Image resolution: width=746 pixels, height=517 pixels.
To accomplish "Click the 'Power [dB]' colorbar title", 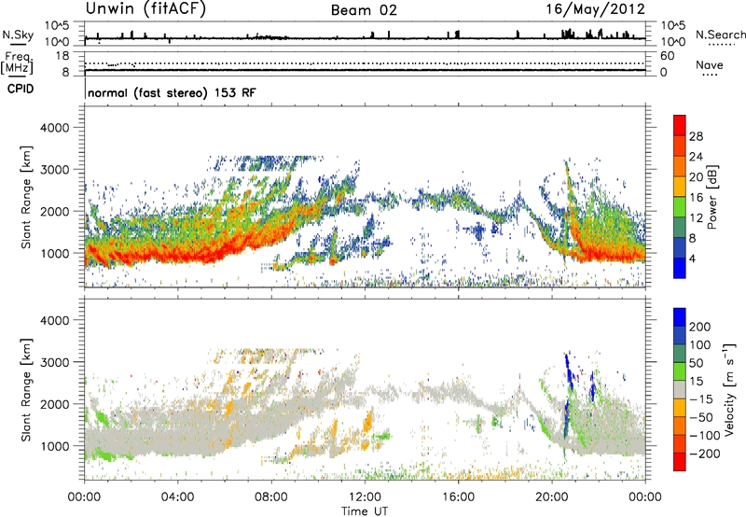I will pos(711,197).
